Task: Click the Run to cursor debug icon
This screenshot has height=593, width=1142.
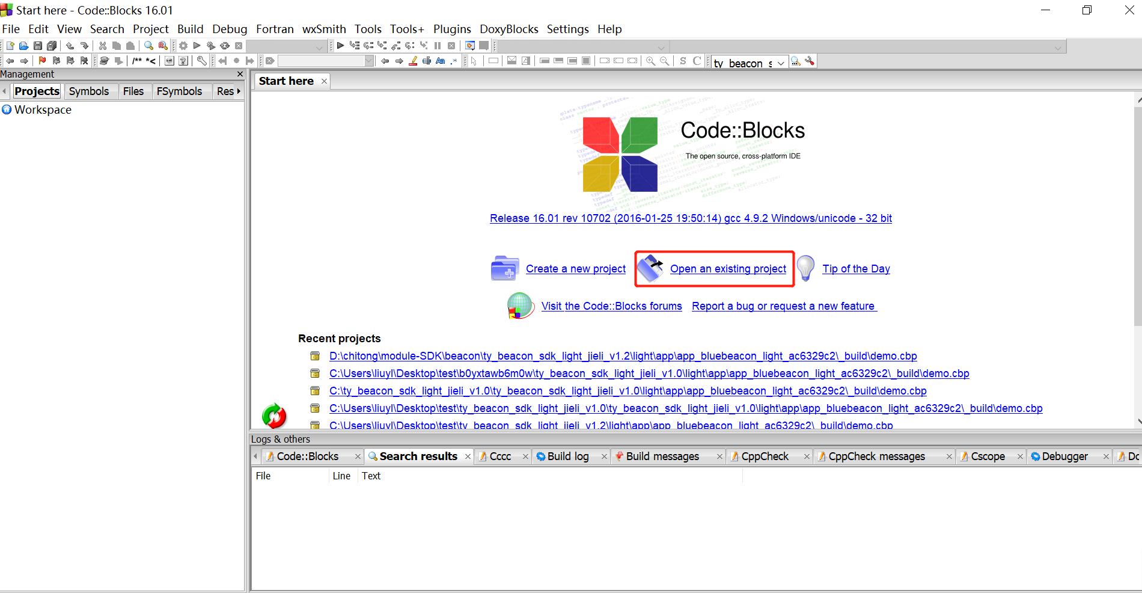Action: tap(355, 45)
